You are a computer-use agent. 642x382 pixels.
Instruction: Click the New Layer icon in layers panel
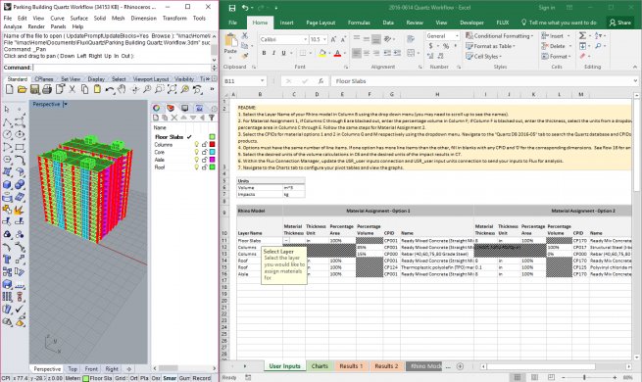point(156,118)
